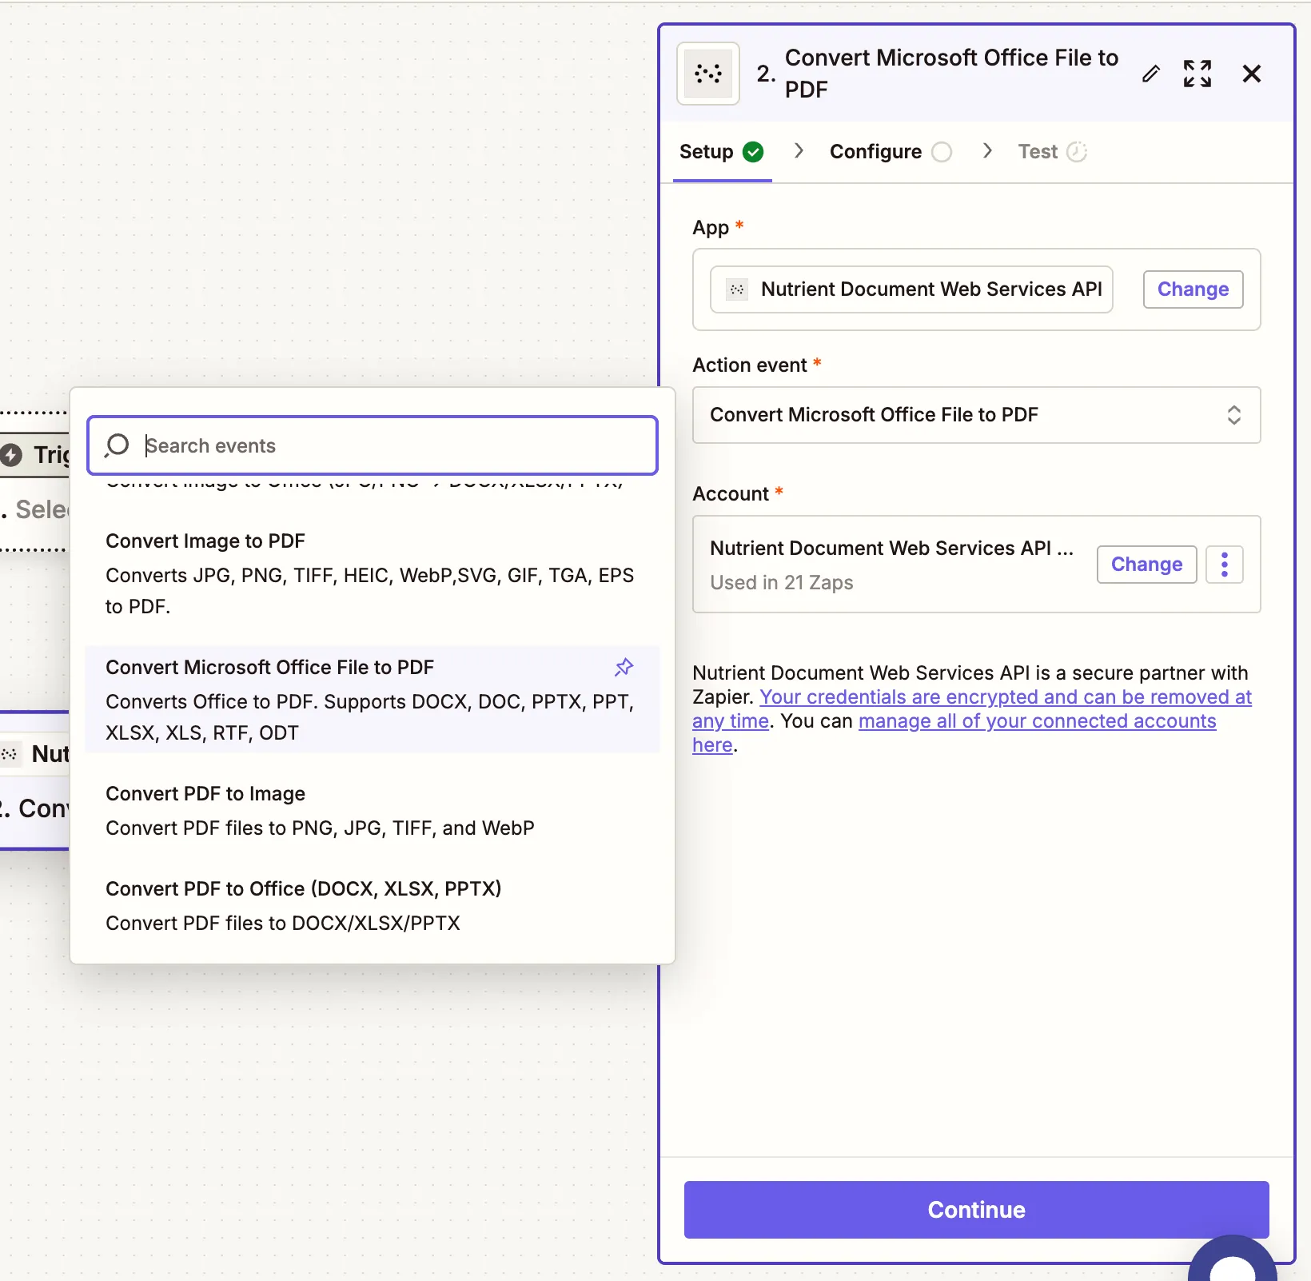The width and height of the screenshot is (1311, 1281).
Task: Click the Configure status circle indicator
Action: 942,151
